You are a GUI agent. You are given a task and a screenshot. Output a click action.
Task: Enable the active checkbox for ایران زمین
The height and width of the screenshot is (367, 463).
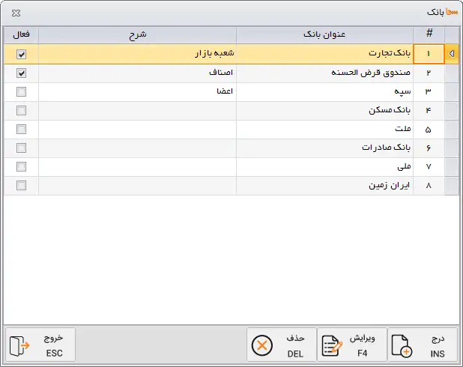(21, 185)
